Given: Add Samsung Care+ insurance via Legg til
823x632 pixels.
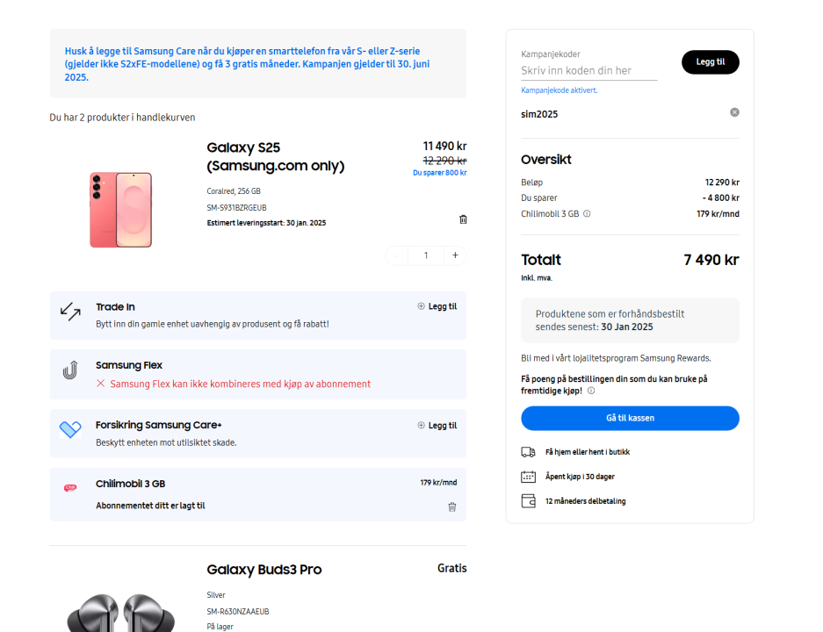Looking at the screenshot, I should tap(437, 426).
